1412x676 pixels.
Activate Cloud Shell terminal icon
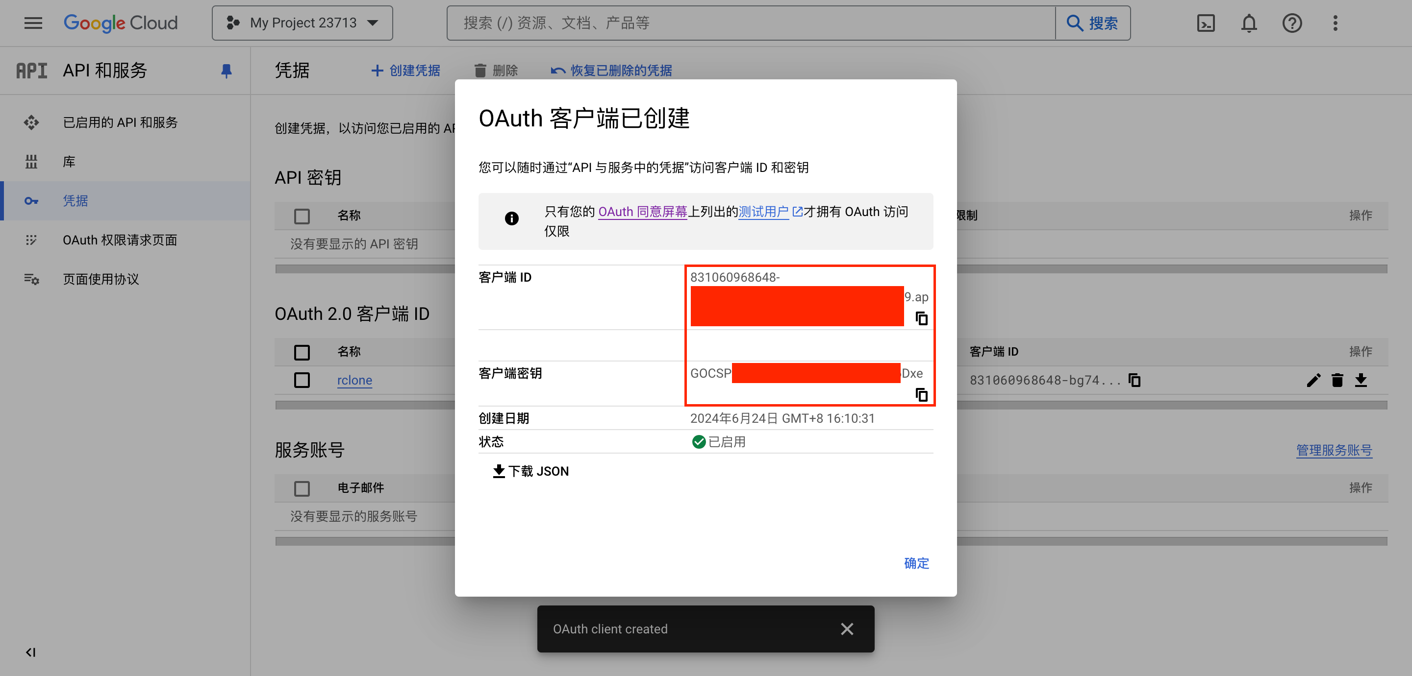(x=1206, y=23)
